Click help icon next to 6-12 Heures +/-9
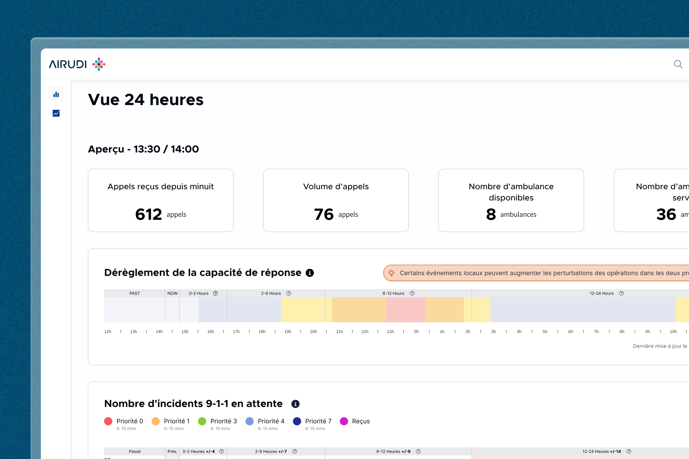The image size is (689, 459). click(x=418, y=451)
